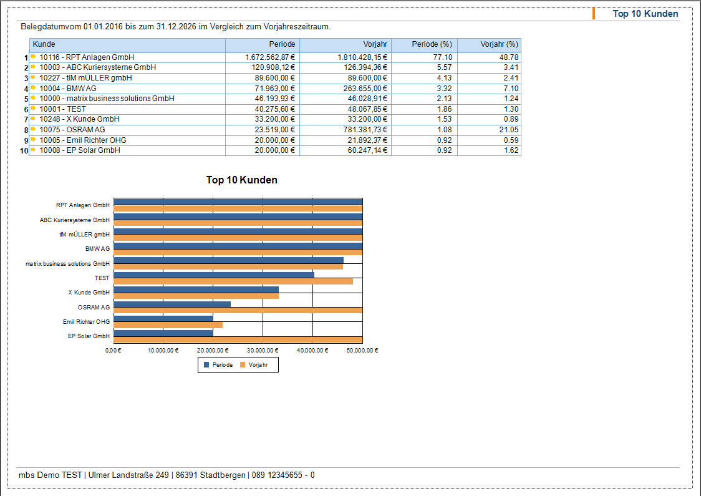Click the arrow icon beside 10001 - TEST
Viewport: 701px width, 496px height.
[x=33, y=108]
